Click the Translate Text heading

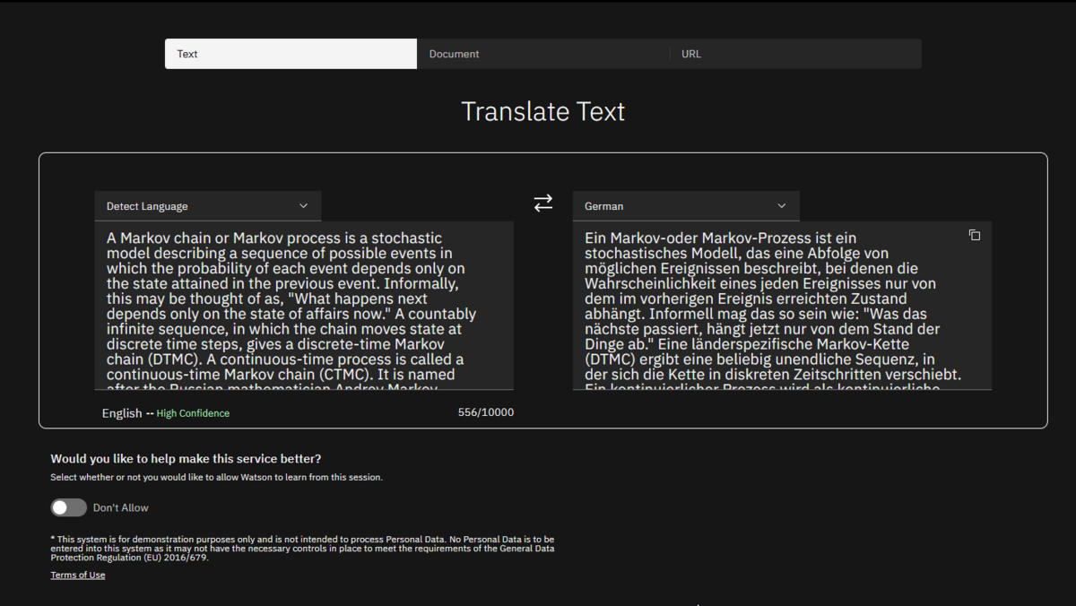pyautogui.click(x=542, y=112)
